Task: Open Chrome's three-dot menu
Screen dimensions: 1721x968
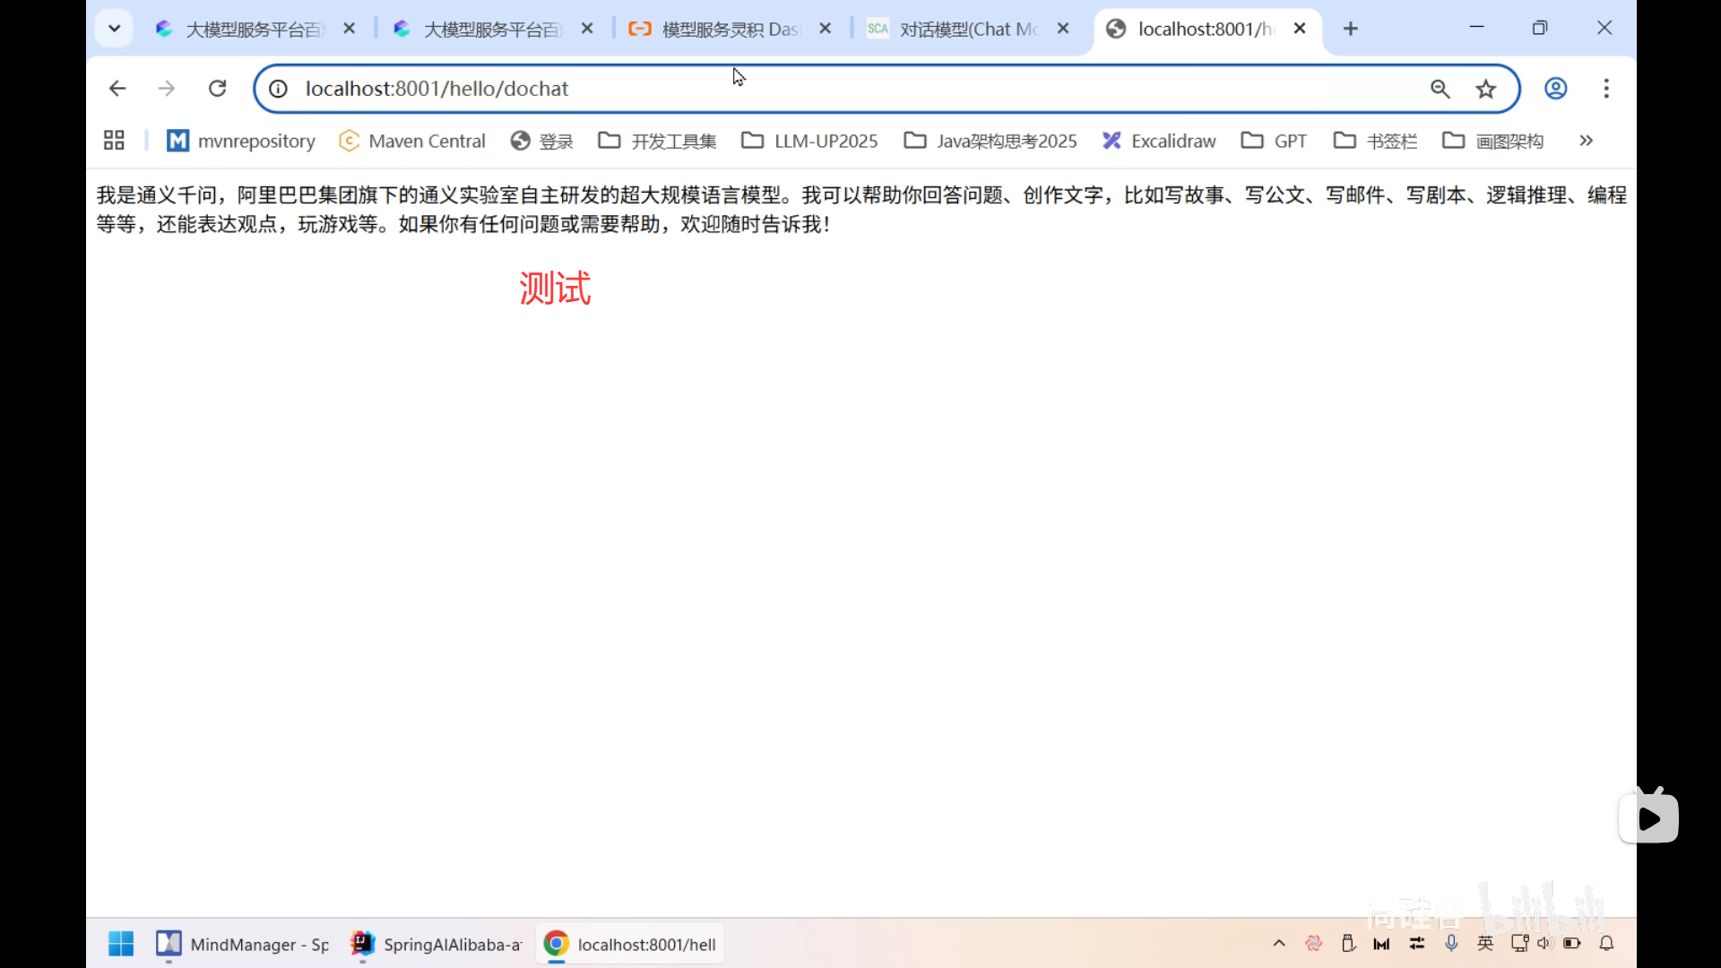Action: (1606, 89)
